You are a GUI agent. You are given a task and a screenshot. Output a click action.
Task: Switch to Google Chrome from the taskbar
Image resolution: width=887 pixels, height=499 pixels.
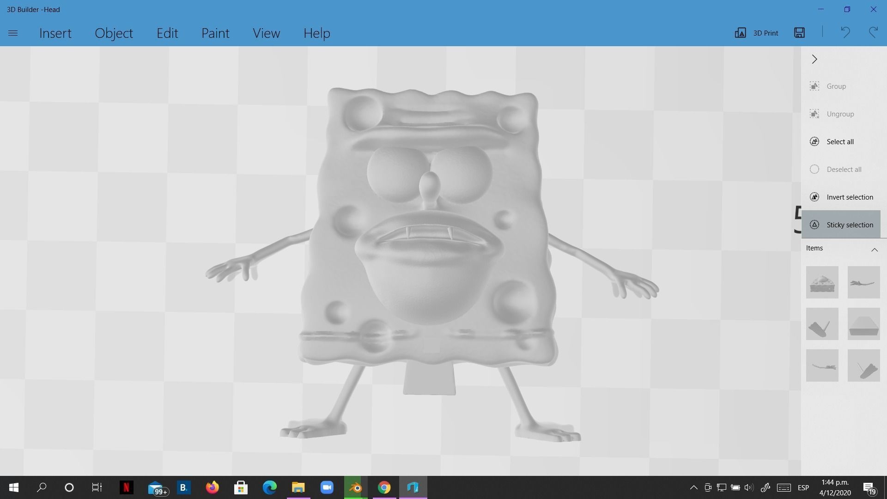pos(384,487)
